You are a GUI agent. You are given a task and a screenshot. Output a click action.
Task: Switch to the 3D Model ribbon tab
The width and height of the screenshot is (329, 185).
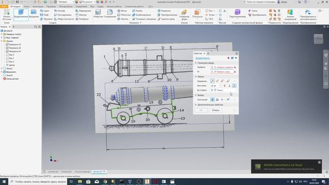[15, 7]
